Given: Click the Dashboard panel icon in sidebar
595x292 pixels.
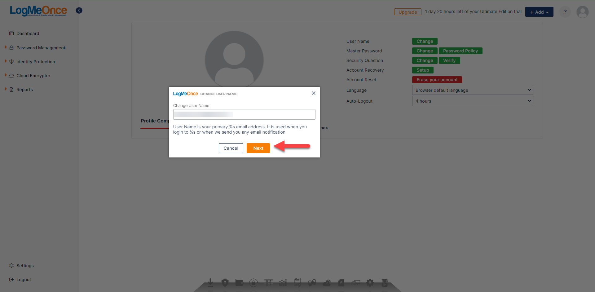Looking at the screenshot, I should tap(11, 33).
